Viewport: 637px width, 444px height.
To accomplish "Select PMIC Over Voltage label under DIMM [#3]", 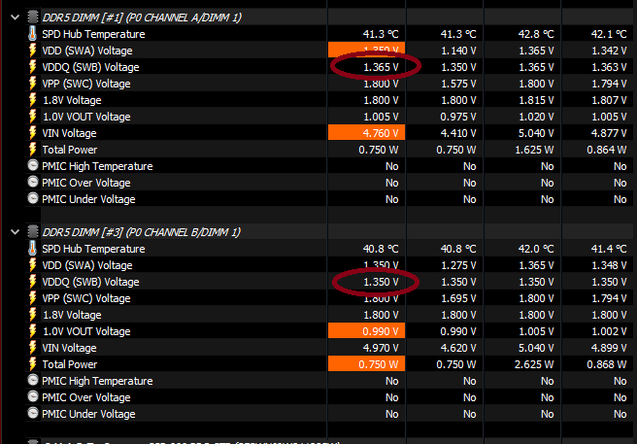I will click(x=86, y=397).
